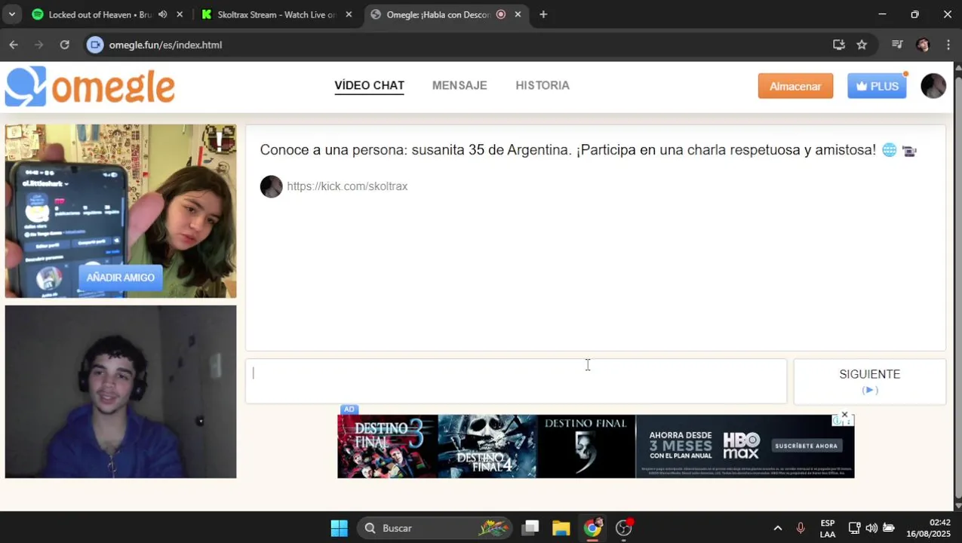962x543 pixels.
Task: Switch to the Skoltrax Stream tab
Action: (x=276, y=14)
